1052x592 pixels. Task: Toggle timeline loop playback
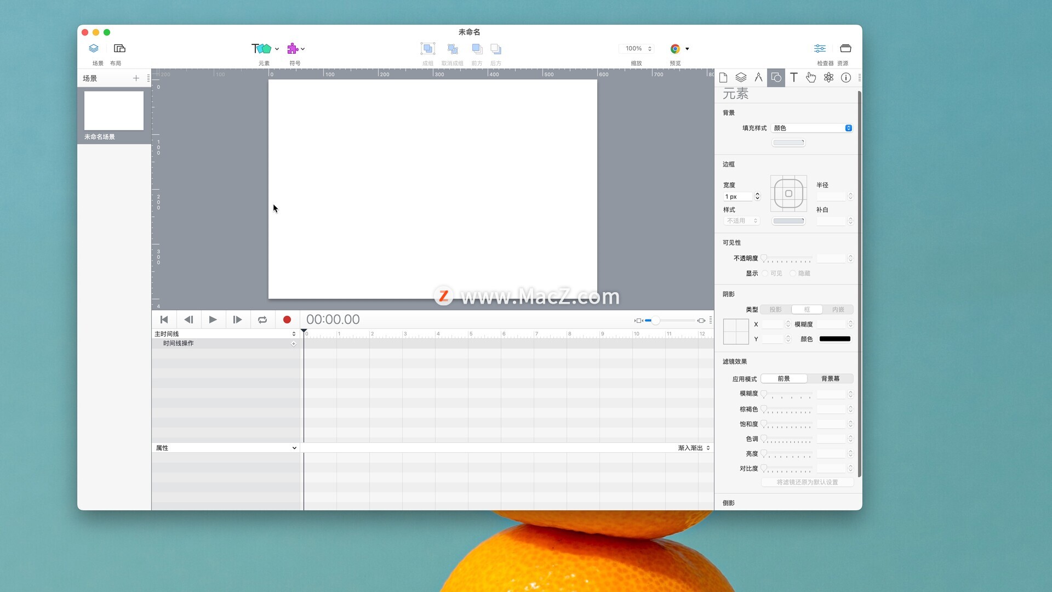(x=262, y=320)
